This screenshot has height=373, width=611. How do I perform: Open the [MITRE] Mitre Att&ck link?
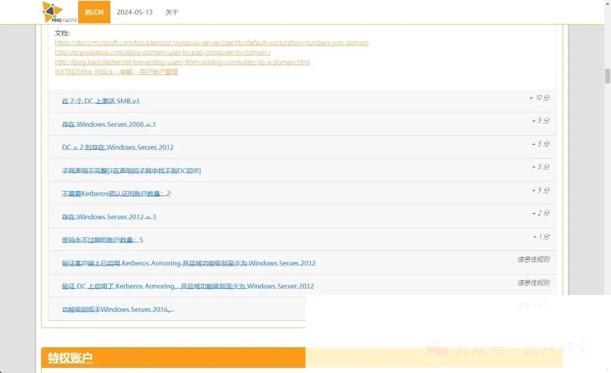pos(116,72)
